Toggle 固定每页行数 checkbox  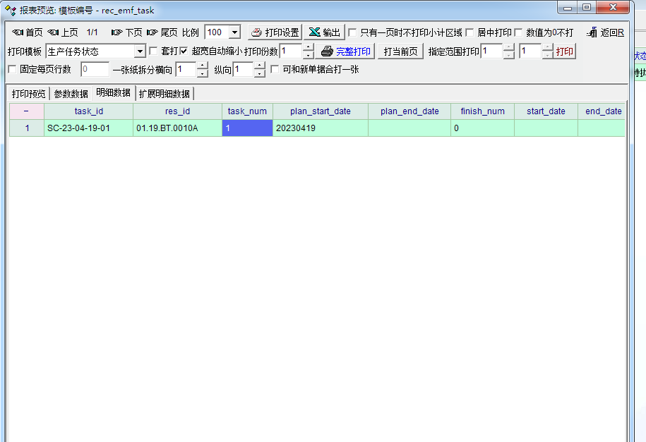[12, 69]
